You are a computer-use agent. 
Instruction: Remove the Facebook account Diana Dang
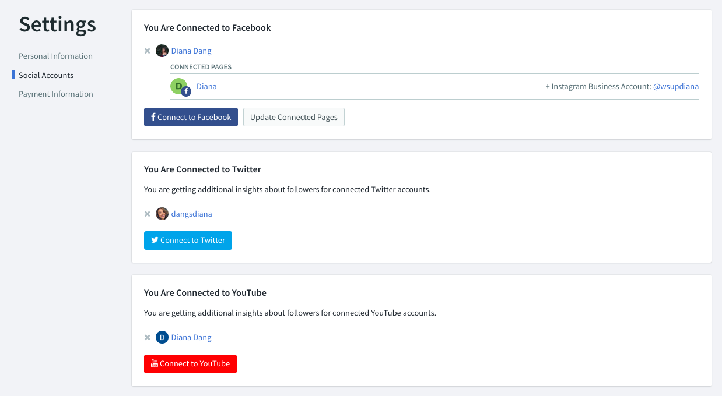pyautogui.click(x=148, y=51)
